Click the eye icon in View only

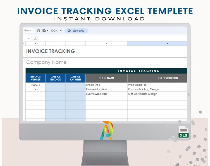pos(69,31)
